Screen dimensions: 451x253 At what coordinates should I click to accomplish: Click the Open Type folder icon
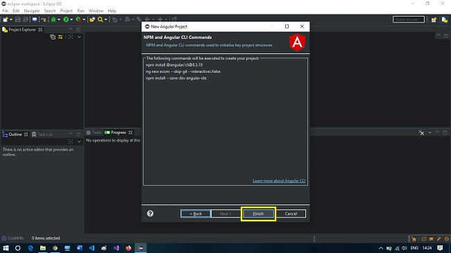pyautogui.click(x=92, y=19)
